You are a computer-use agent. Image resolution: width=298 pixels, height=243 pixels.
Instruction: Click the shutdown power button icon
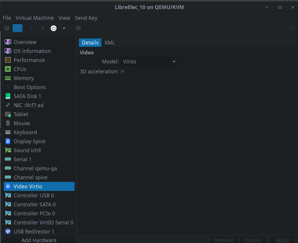pyautogui.click(x=54, y=28)
